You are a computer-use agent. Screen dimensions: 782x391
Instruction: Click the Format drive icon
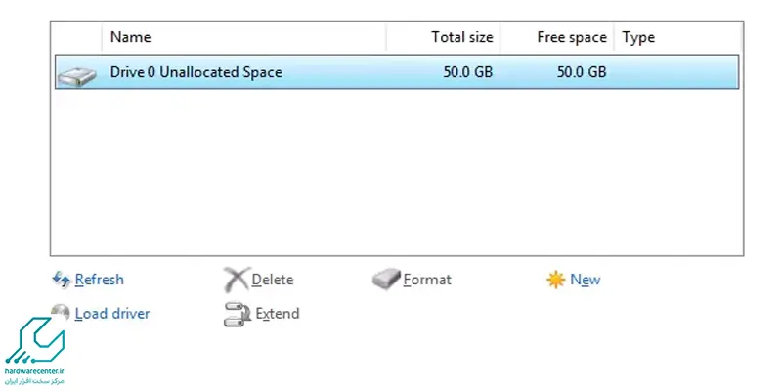point(386,280)
